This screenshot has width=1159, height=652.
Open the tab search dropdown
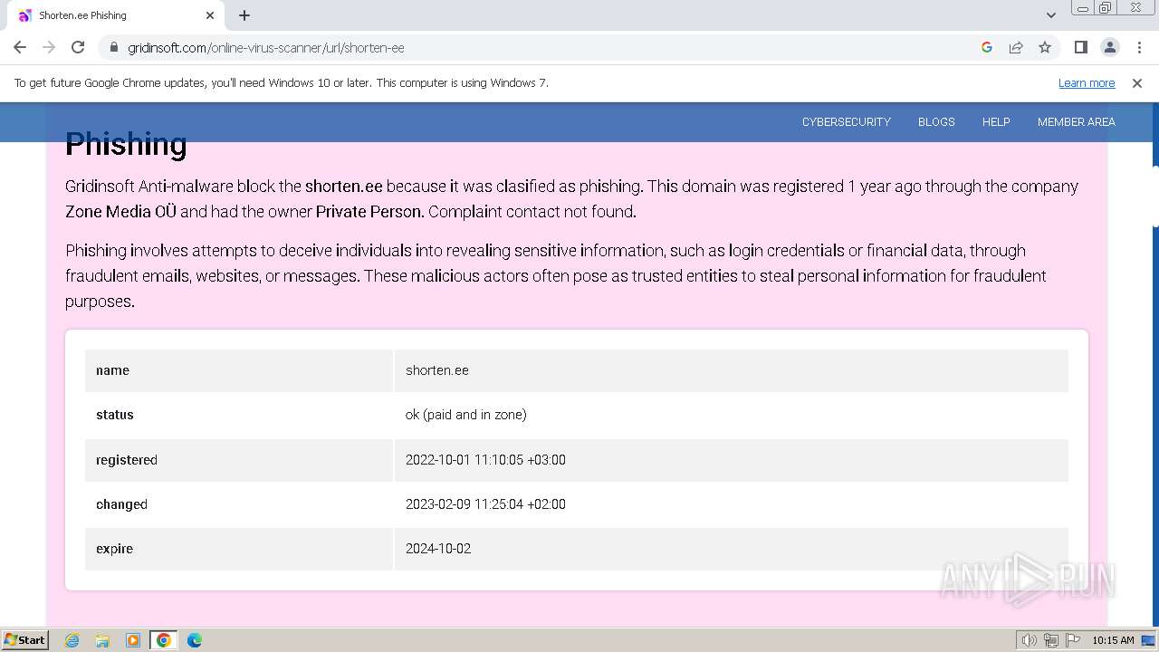tap(1050, 15)
